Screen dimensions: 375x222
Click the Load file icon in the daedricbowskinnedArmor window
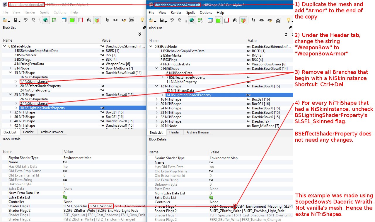point(152,20)
